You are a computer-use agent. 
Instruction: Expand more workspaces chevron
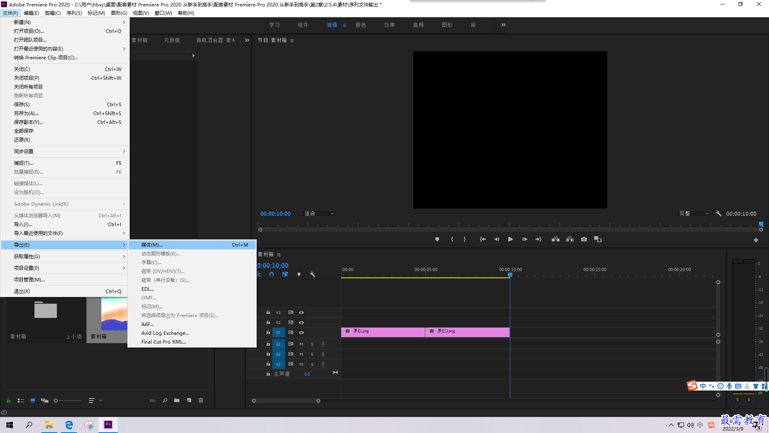(x=503, y=25)
